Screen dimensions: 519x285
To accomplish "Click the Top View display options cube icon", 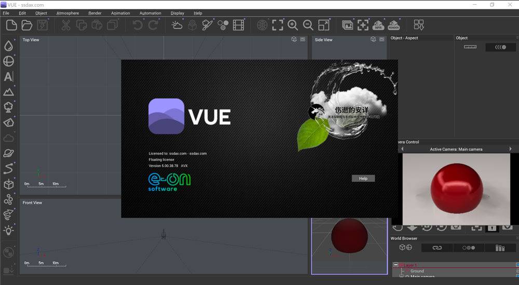I will tap(294, 39).
